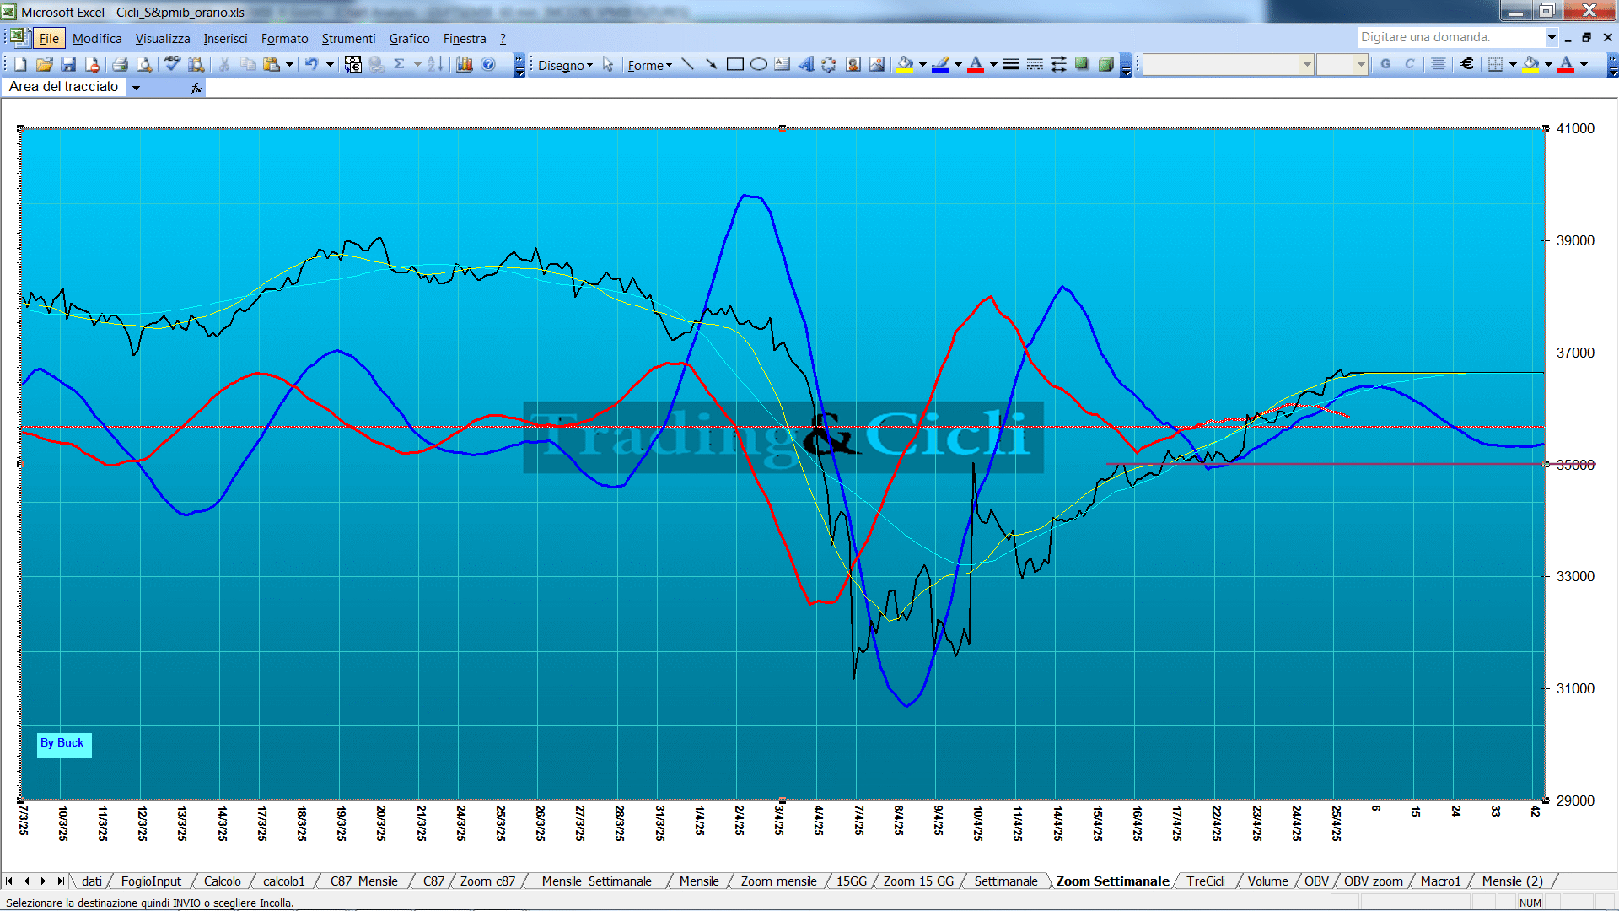Click the fx Insert Function button
The image size is (1619, 911).
(196, 87)
